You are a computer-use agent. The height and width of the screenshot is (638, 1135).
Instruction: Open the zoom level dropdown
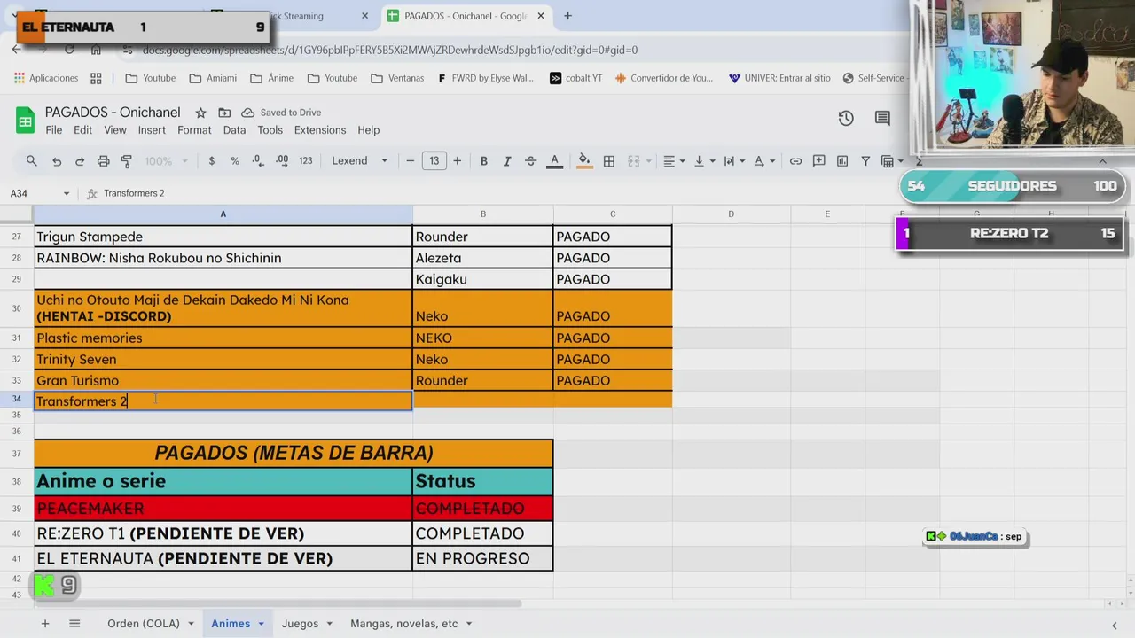pyautogui.click(x=167, y=161)
